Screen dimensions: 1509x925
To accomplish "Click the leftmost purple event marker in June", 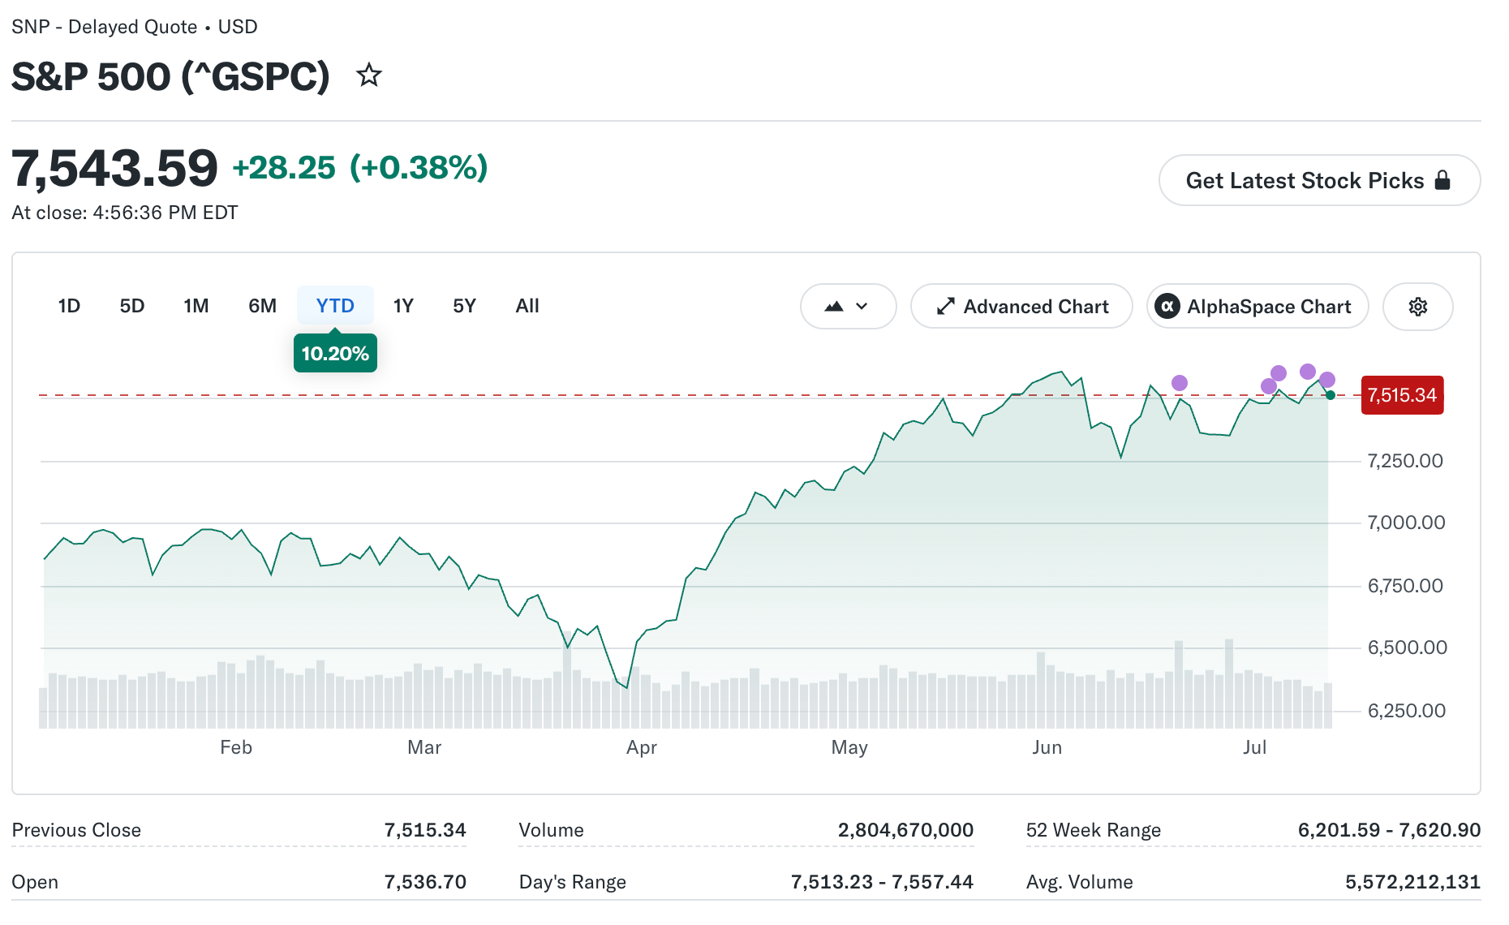I will point(1180,383).
